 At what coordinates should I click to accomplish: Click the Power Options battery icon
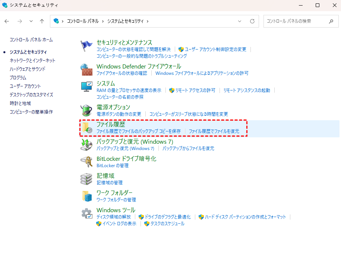(x=86, y=110)
